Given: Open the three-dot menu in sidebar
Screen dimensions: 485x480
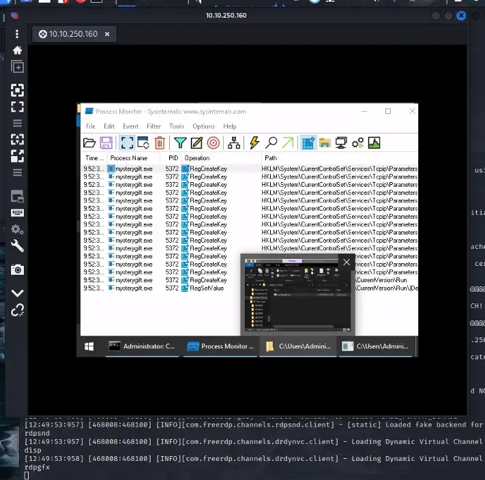Looking at the screenshot, I should tap(17, 34).
